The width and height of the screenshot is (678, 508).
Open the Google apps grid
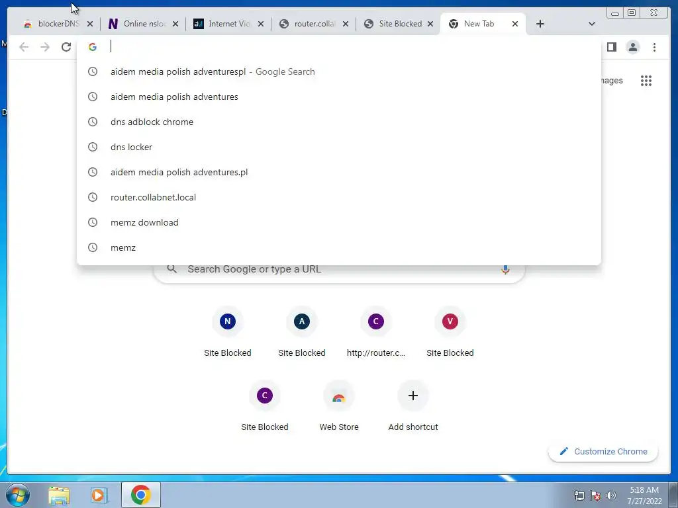(x=646, y=80)
